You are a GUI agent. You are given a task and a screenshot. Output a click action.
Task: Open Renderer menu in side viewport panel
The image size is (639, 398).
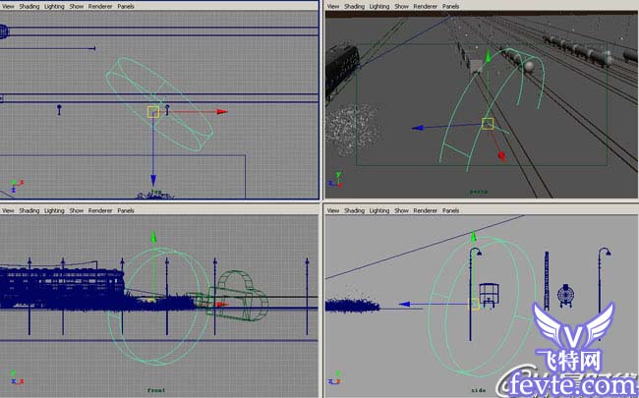pyautogui.click(x=425, y=210)
